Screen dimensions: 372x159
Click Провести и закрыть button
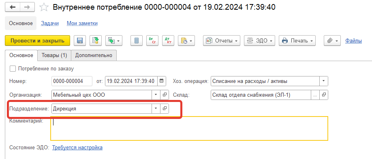pyautogui.click(x=38, y=40)
